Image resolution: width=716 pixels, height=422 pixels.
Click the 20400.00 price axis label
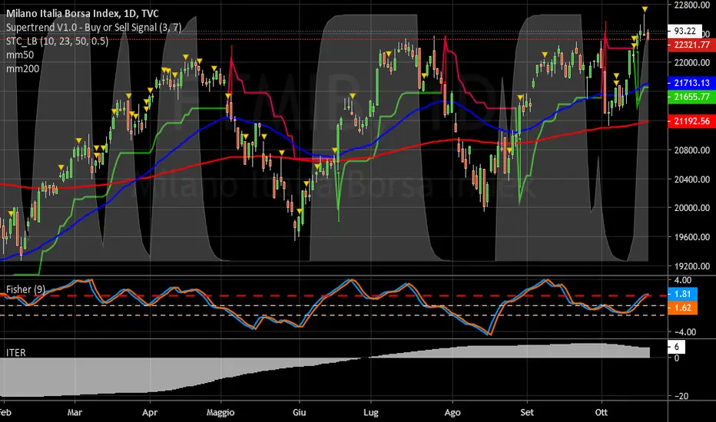(691, 180)
